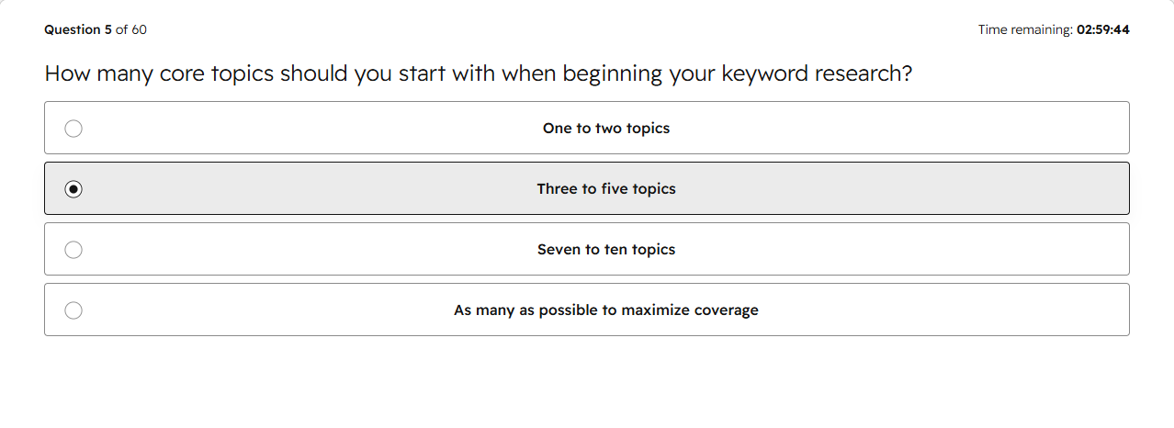Click empty area right of Seven to ten topics
Viewport: 1174px width, 428px height.
tap(900, 250)
